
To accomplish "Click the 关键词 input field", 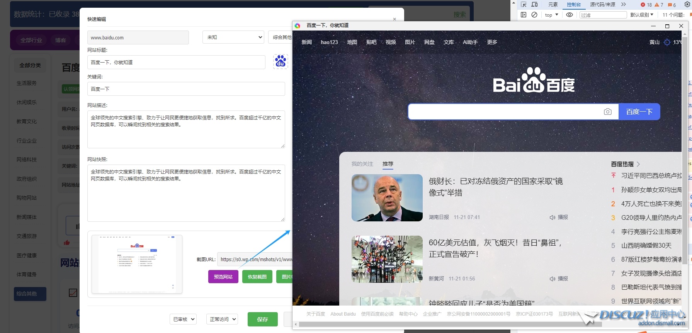I will click(186, 89).
